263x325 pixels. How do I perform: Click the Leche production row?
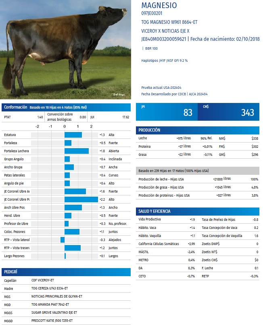click(197, 138)
